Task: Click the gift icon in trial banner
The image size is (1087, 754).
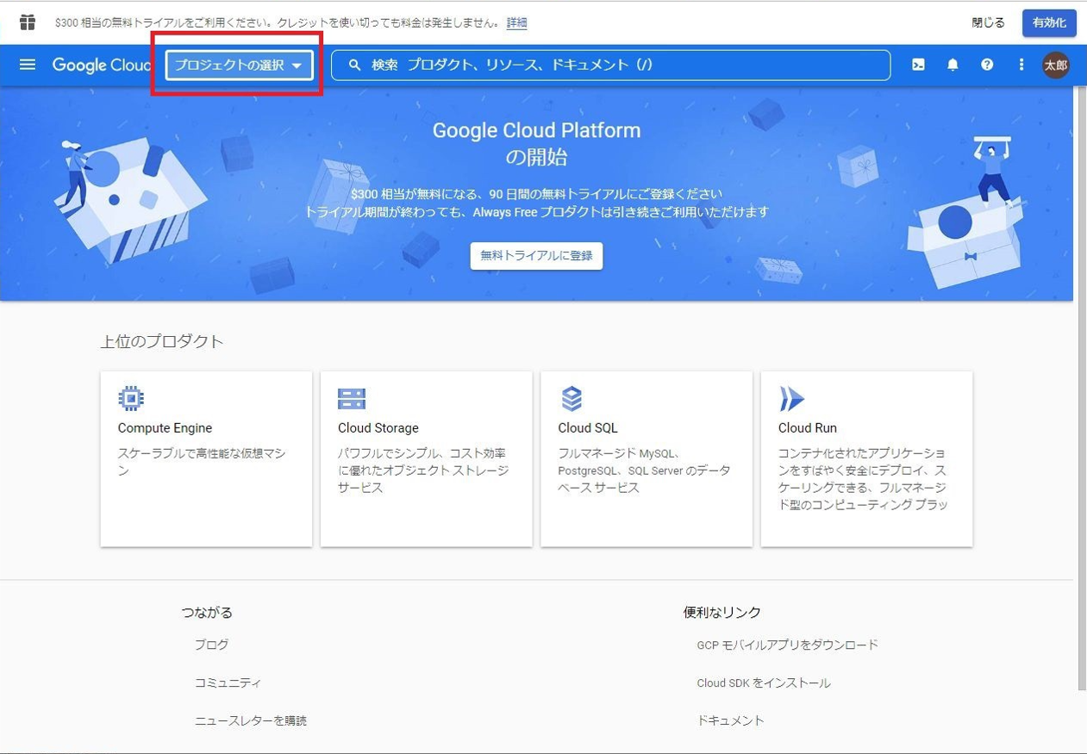Action: pyautogui.click(x=28, y=22)
